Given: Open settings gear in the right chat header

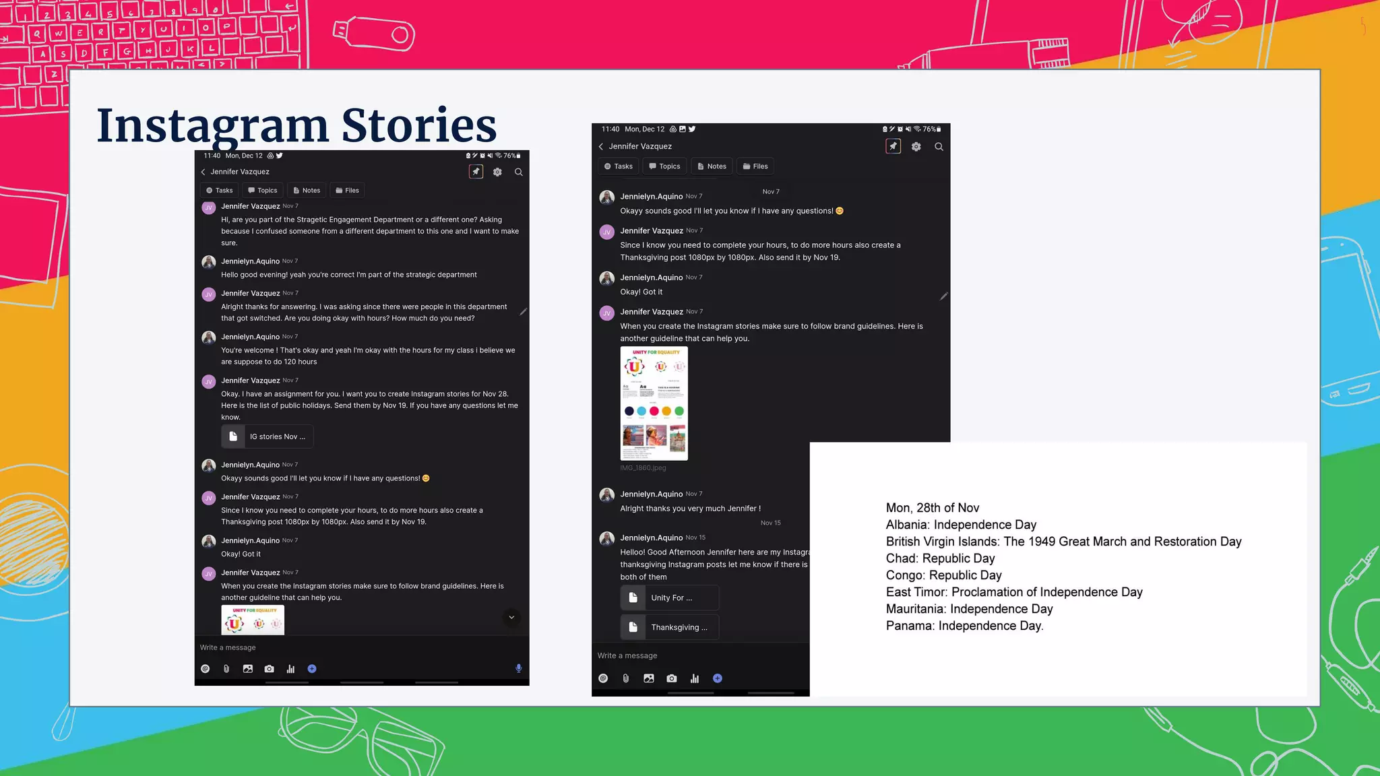Looking at the screenshot, I should 916,146.
